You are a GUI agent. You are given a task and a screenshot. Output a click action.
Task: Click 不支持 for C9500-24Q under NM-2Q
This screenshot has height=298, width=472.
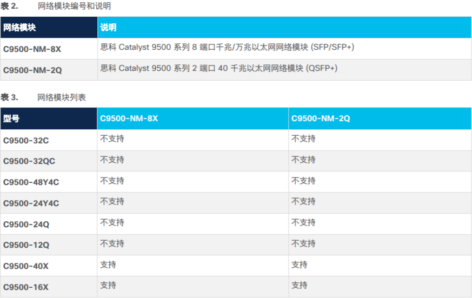(x=303, y=222)
